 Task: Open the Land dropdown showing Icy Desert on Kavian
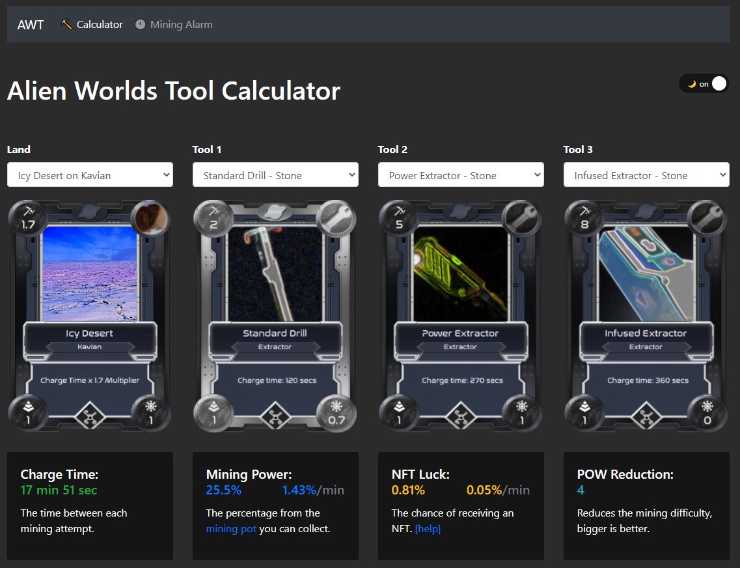(x=90, y=175)
